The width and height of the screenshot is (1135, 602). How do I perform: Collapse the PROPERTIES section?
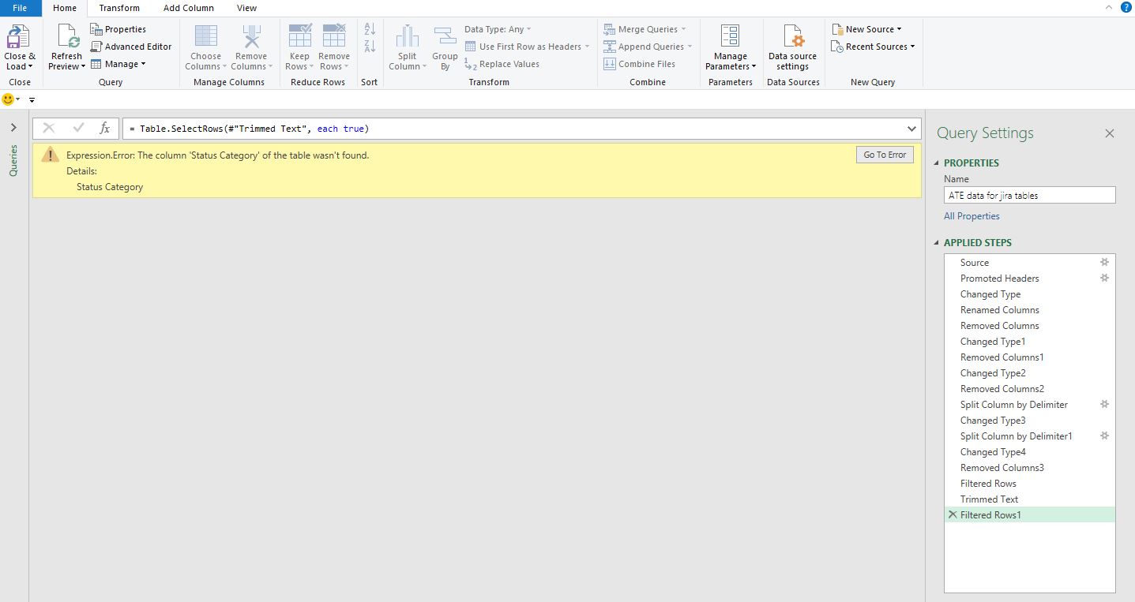[938, 163]
